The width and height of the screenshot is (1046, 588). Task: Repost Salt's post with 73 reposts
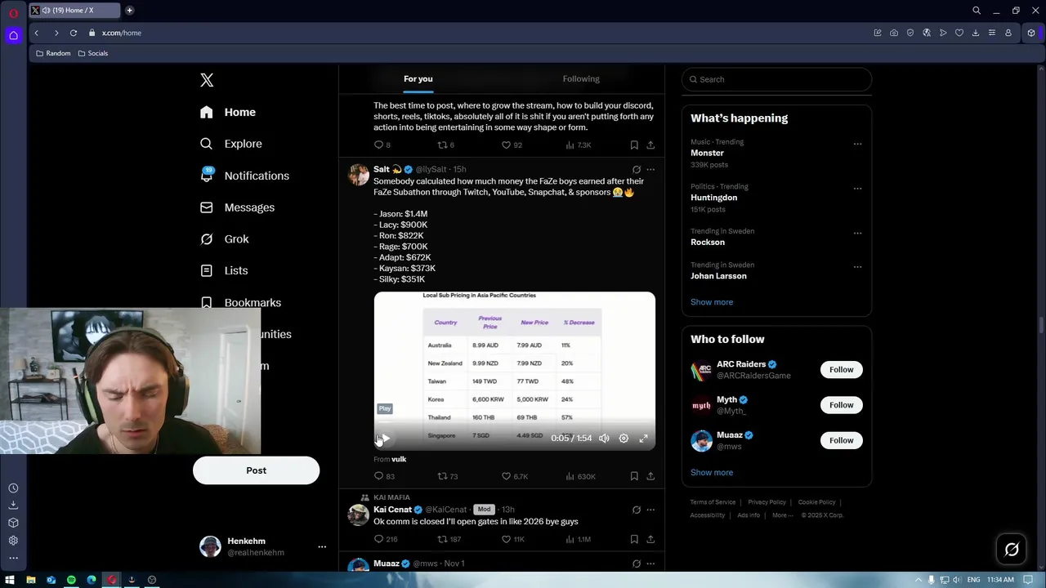pyautogui.click(x=448, y=476)
